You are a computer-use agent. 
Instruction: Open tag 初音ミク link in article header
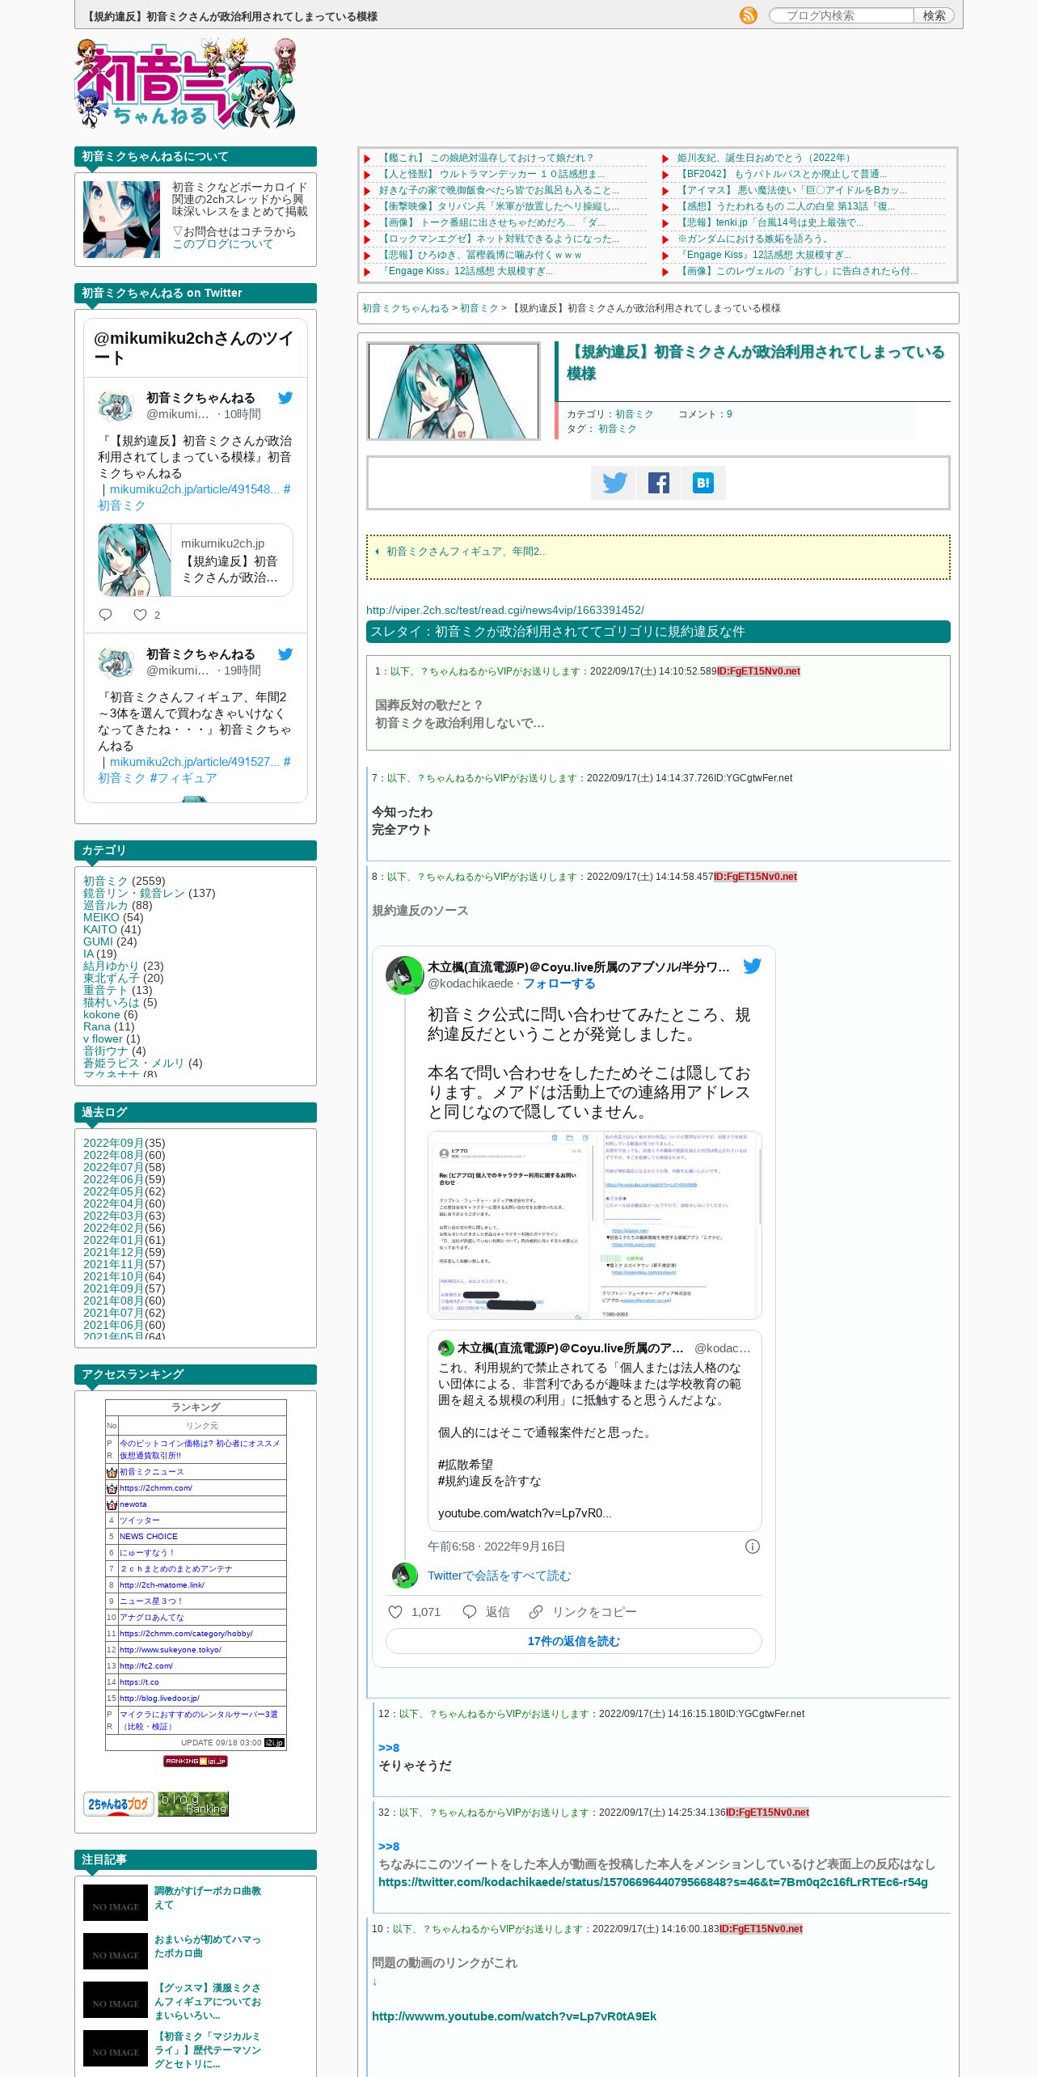(617, 429)
